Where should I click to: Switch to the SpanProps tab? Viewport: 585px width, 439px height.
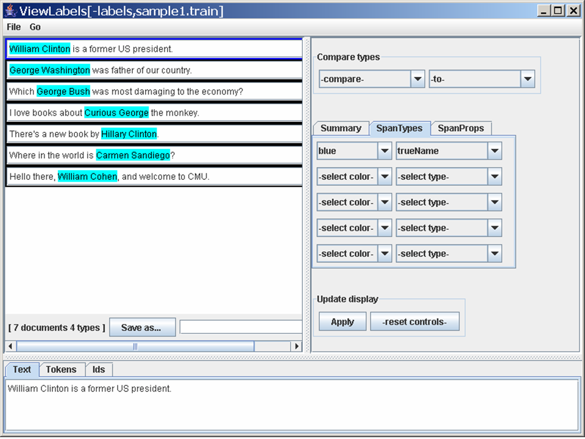[x=461, y=129]
